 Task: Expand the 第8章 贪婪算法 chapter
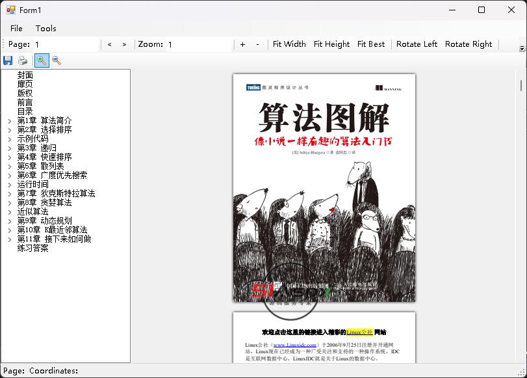point(10,202)
